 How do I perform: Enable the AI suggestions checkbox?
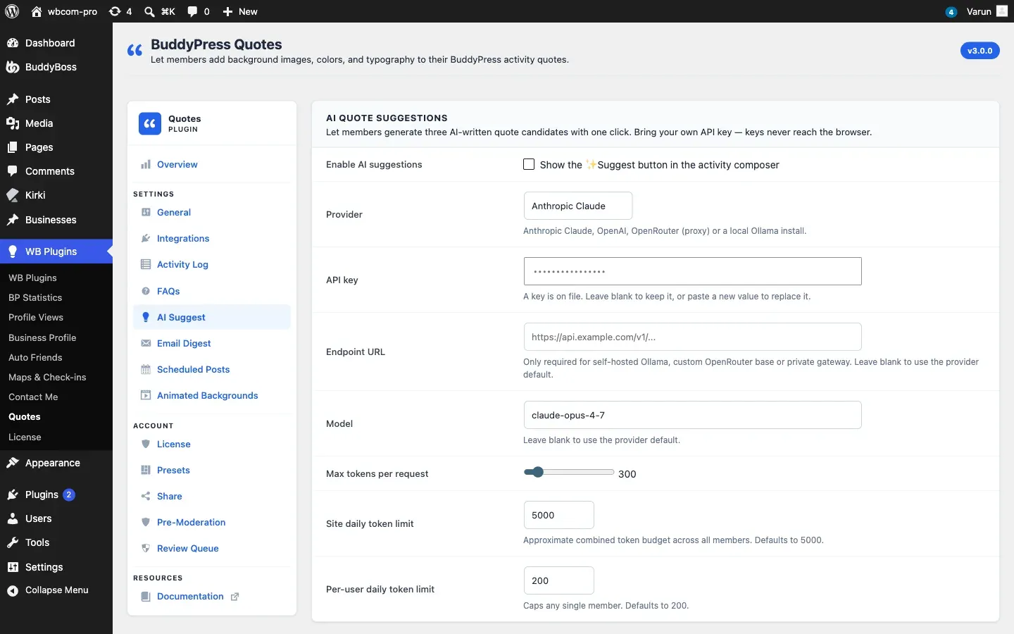coord(529,164)
